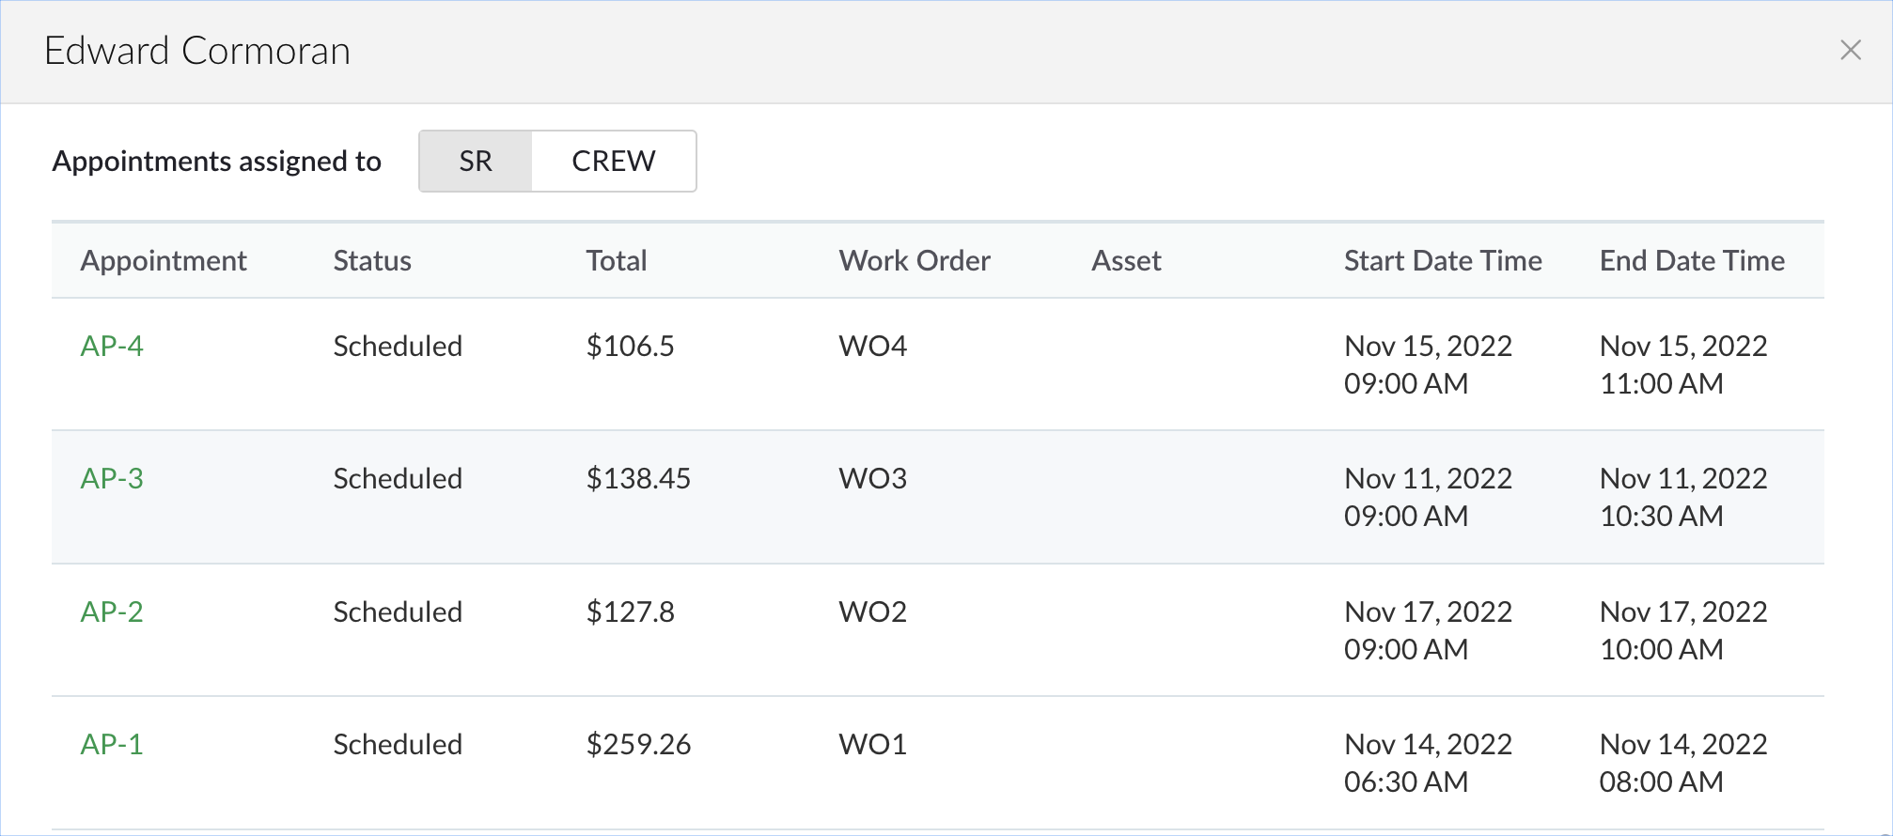Click the Asset column header
The image size is (1893, 836).
pos(1126,261)
